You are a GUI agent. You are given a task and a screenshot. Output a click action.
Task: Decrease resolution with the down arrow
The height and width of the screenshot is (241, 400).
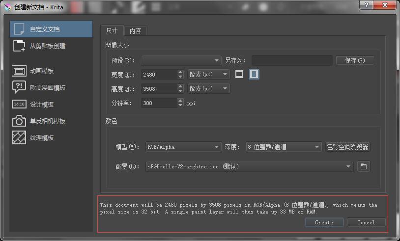coord(180,105)
